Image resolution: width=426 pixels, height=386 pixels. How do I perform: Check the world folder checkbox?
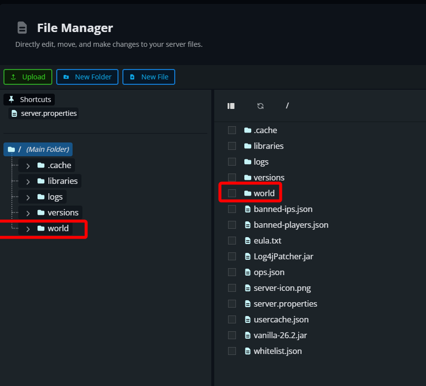[232, 193]
